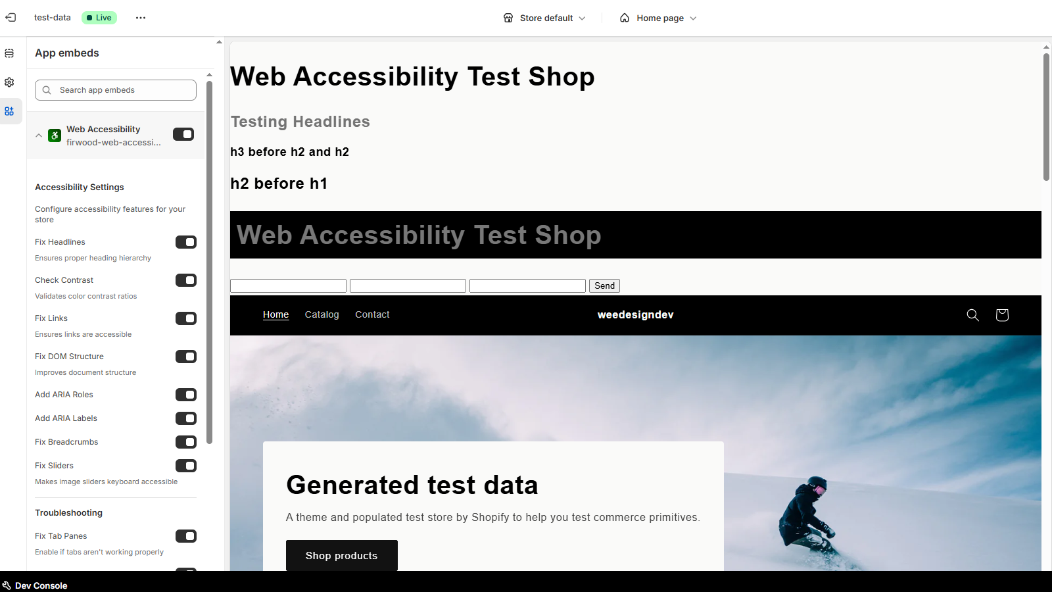Click the green Web Accessibility app icon
The width and height of the screenshot is (1052, 592).
pyautogui.click(x=55, y=136)
